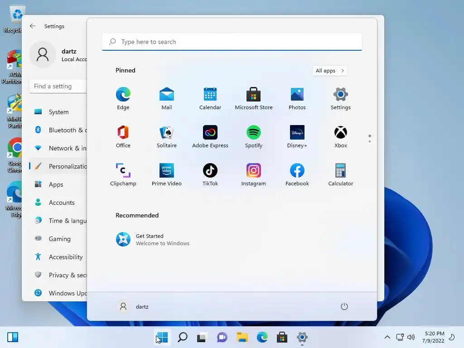This screenshot has width=464, height=348.
Task: Open the Xbox app
Action: click(341, 137)
